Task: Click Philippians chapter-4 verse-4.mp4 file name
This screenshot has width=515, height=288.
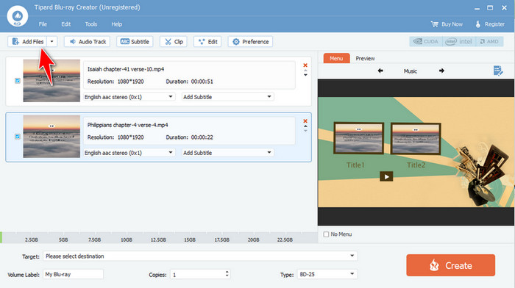Action: 127,125
